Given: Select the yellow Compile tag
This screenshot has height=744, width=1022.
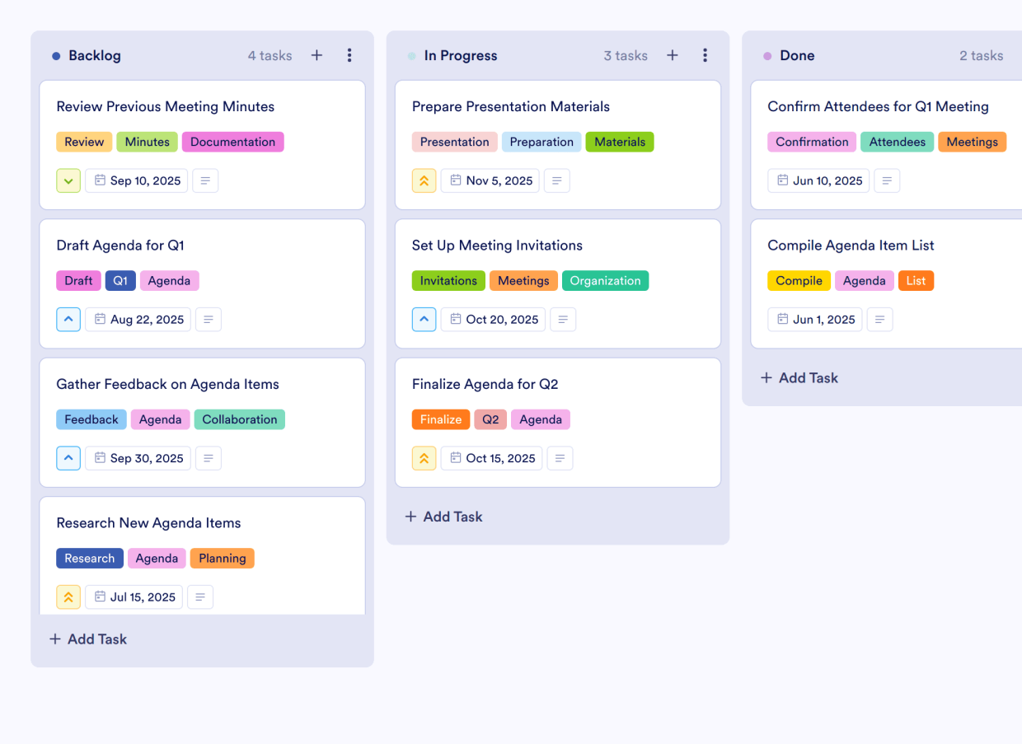Looking at the screenshot, I should pyautogui.click(x=799, y=281).
